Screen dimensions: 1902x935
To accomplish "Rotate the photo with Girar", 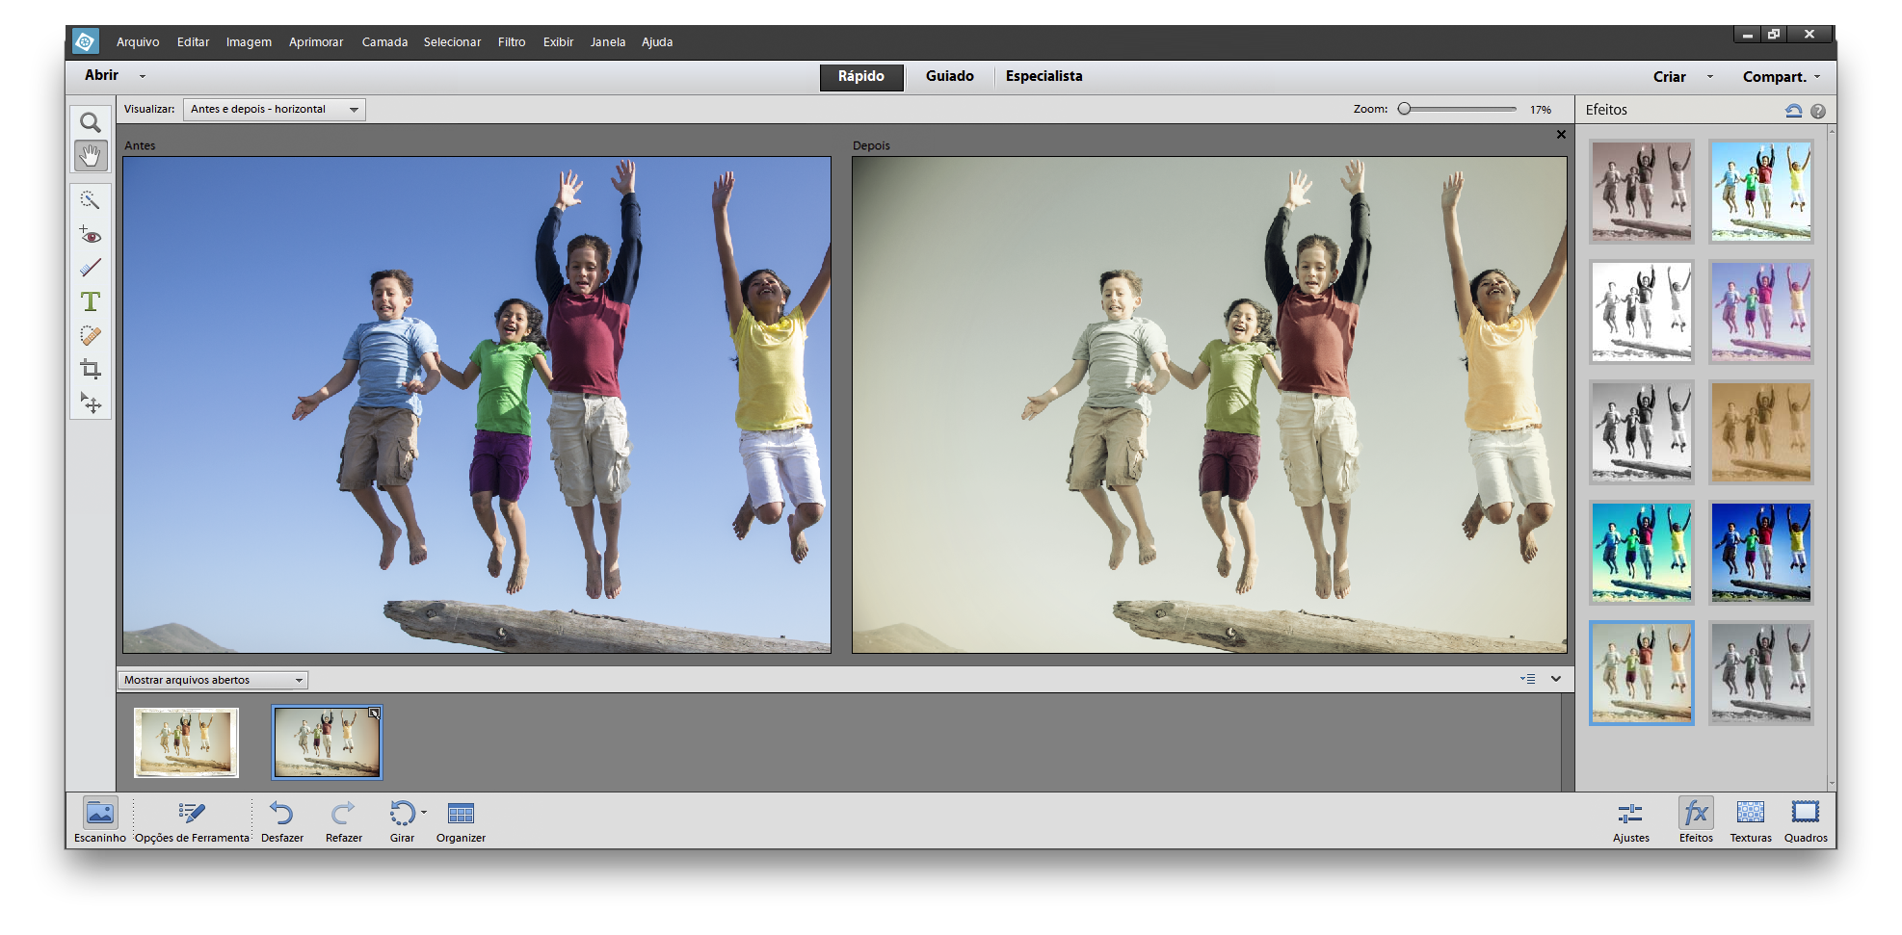I will pyautogui.click(x=402, y=820).
